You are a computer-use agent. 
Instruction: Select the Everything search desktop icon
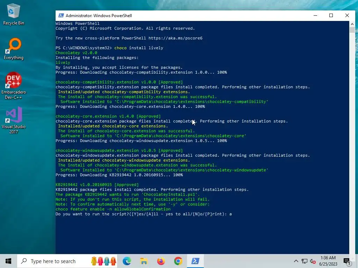click(14, 49)
